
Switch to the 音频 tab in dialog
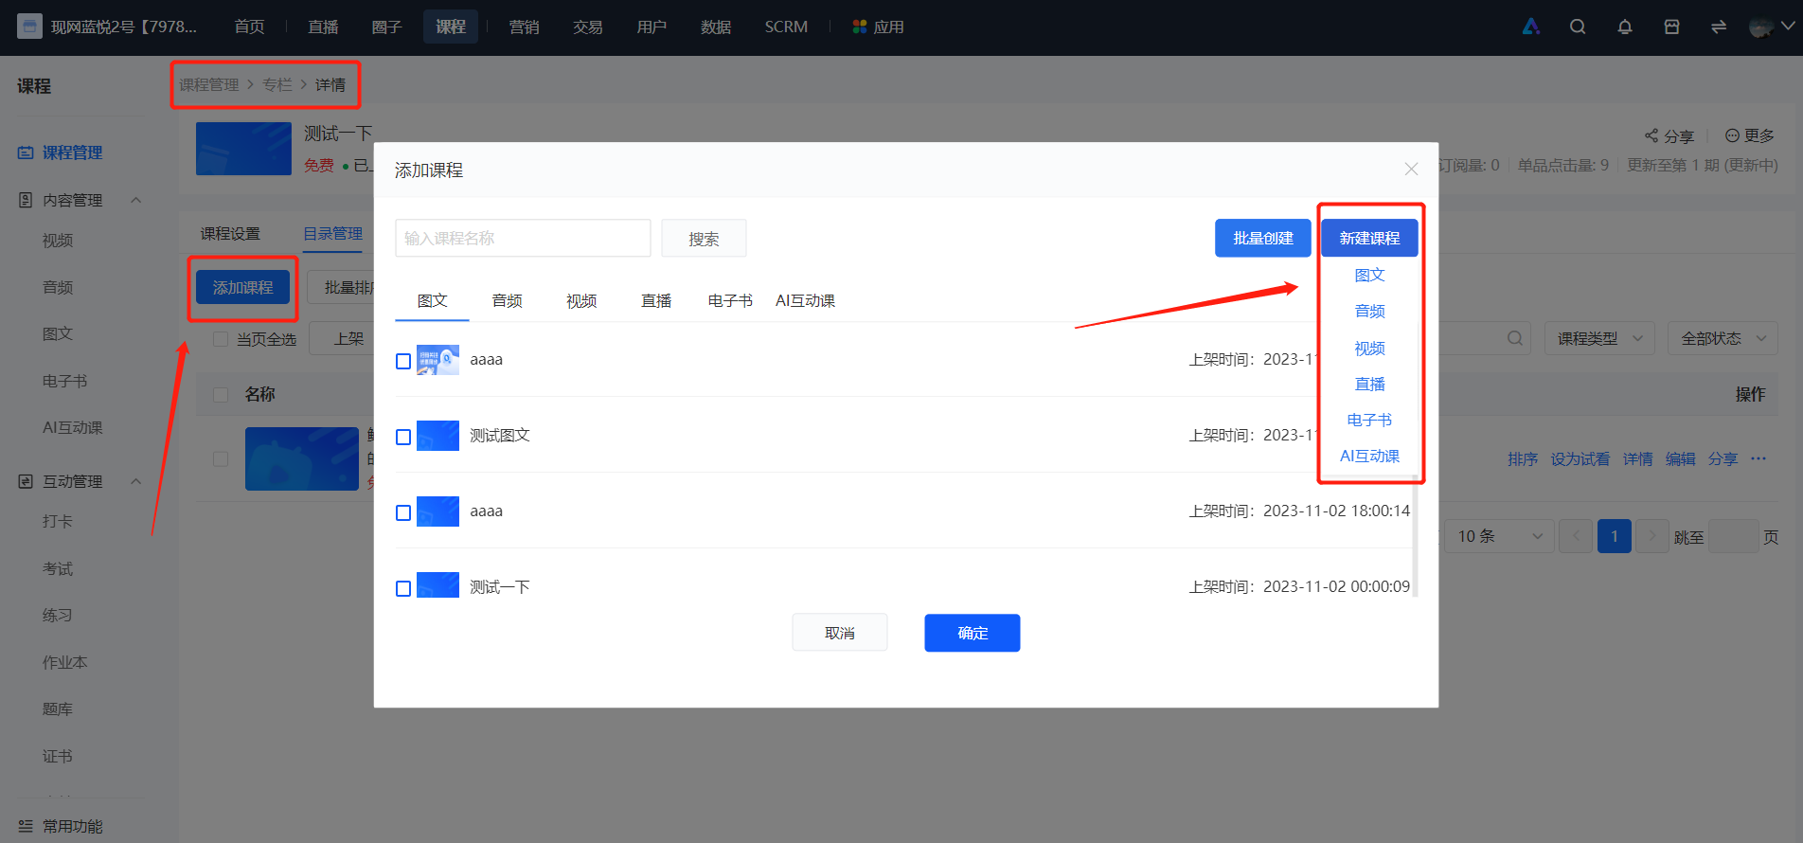coord(508,300)
